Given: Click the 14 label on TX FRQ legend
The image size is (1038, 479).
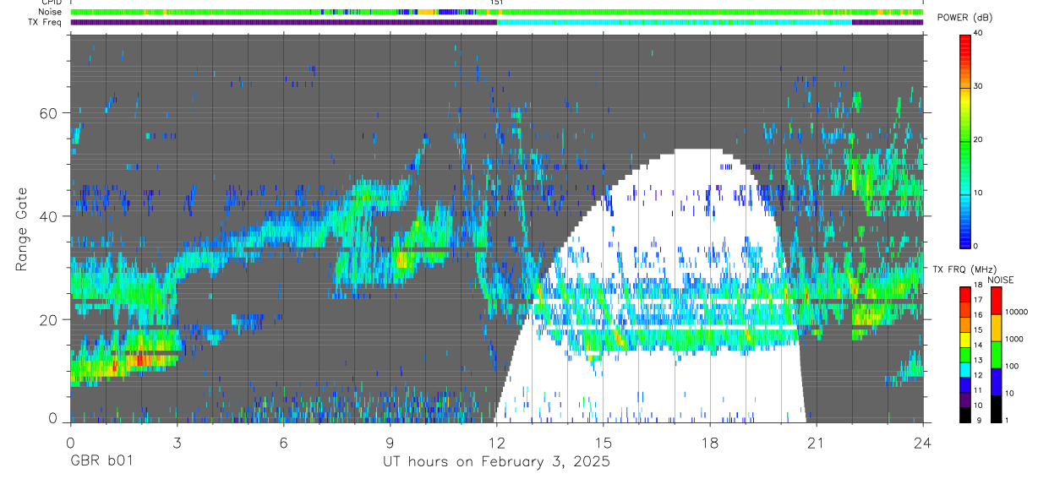Looking at the screenshot, I should [x=979, y=345].
